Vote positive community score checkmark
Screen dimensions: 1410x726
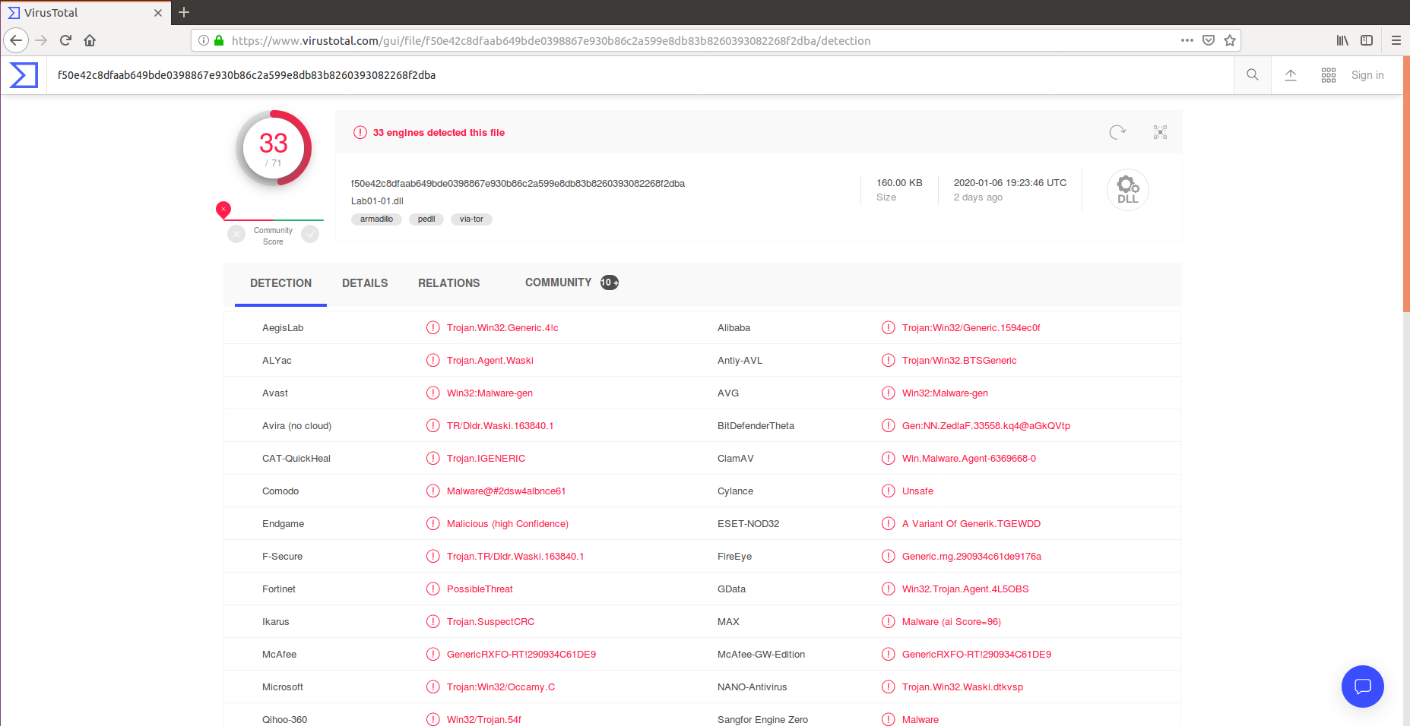click(310, 234)
